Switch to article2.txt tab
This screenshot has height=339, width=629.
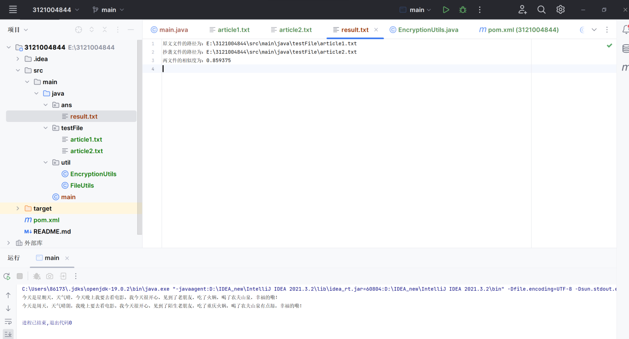[x=291, y=29]
